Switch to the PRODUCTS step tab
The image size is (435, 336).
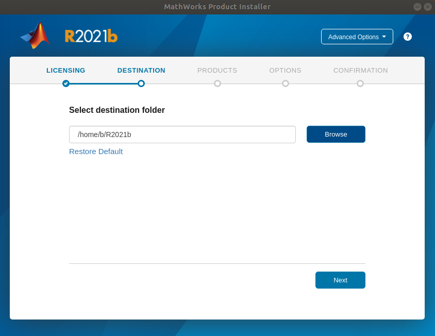point(217,71)
